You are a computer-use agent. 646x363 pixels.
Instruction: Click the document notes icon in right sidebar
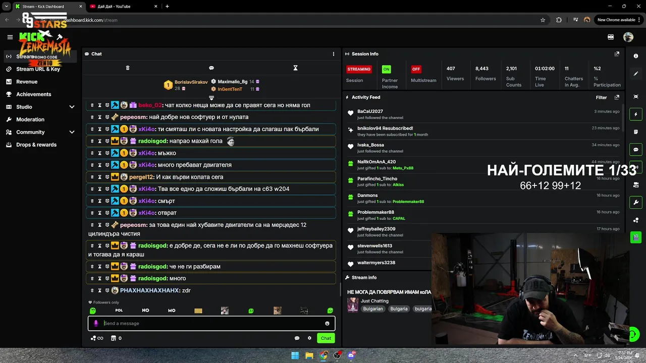click(636, 132)
